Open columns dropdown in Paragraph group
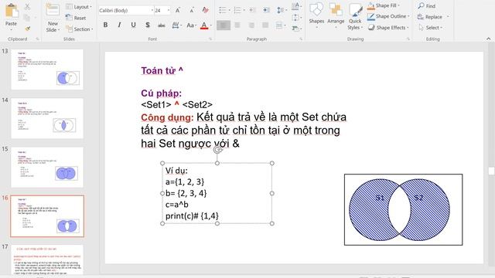Image resolution: width=495 pixels, height=278 pixels. 280,25
